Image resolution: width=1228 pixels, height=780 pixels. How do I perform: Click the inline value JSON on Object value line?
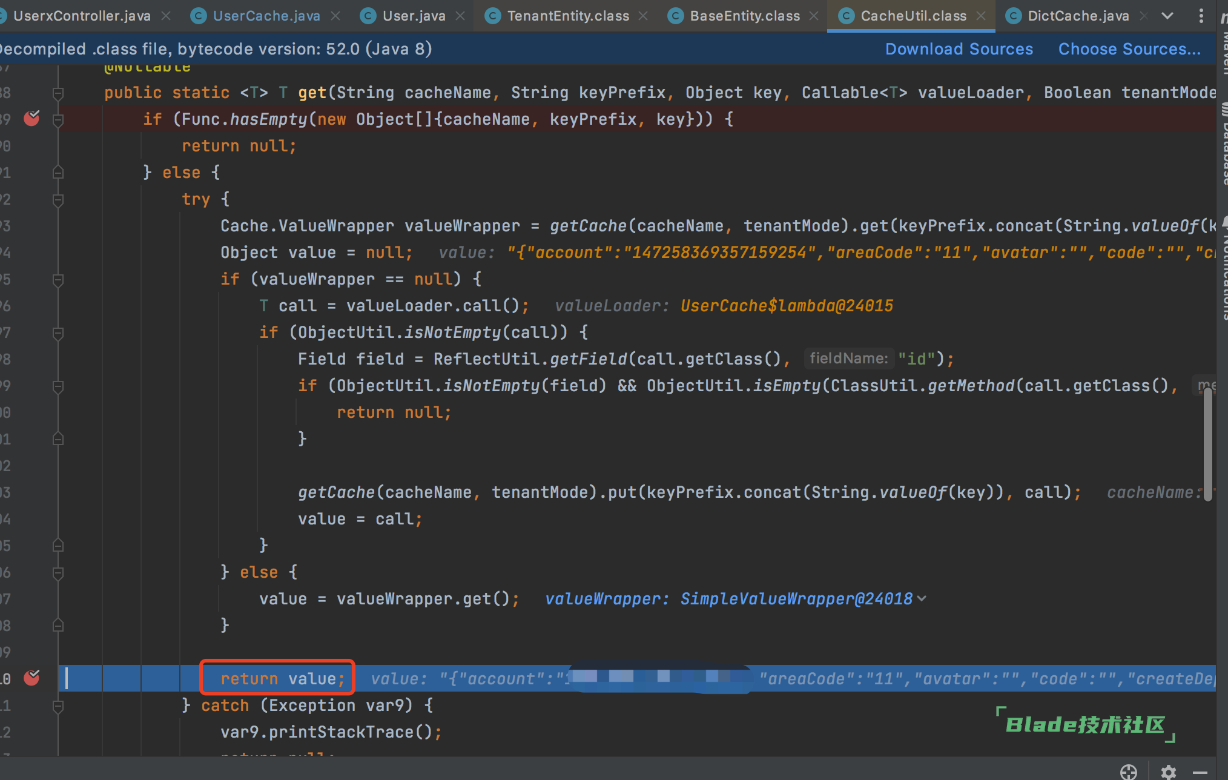pyautogui.click(x=861, y=253)
